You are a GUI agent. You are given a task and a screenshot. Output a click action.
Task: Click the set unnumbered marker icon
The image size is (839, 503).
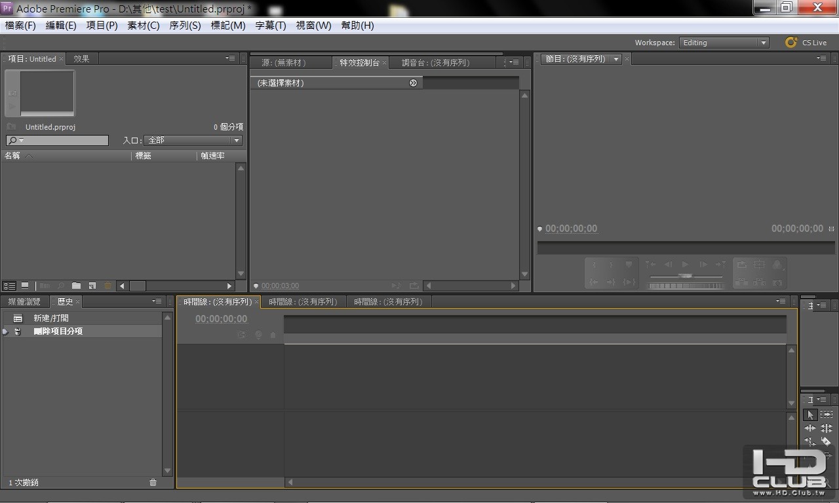629,265
